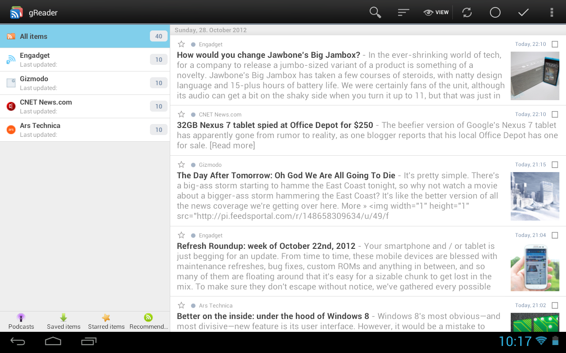The image size is (566, 353).
Task: Open article How would you change Jawbone's Big Jambox?
Action: pos(268,55)
